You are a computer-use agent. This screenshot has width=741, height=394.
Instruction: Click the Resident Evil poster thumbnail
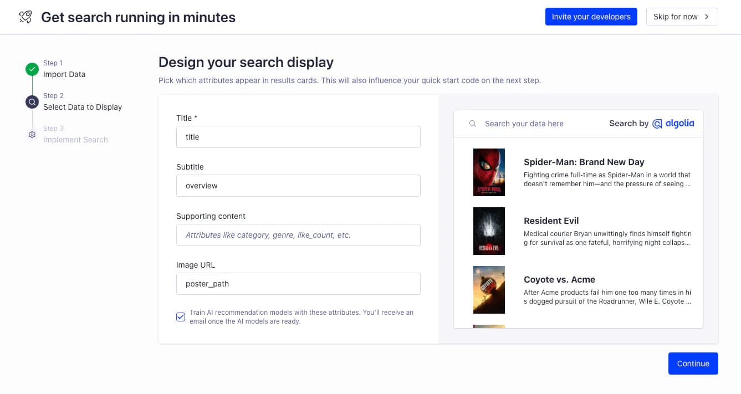click(x=489, y=231)
